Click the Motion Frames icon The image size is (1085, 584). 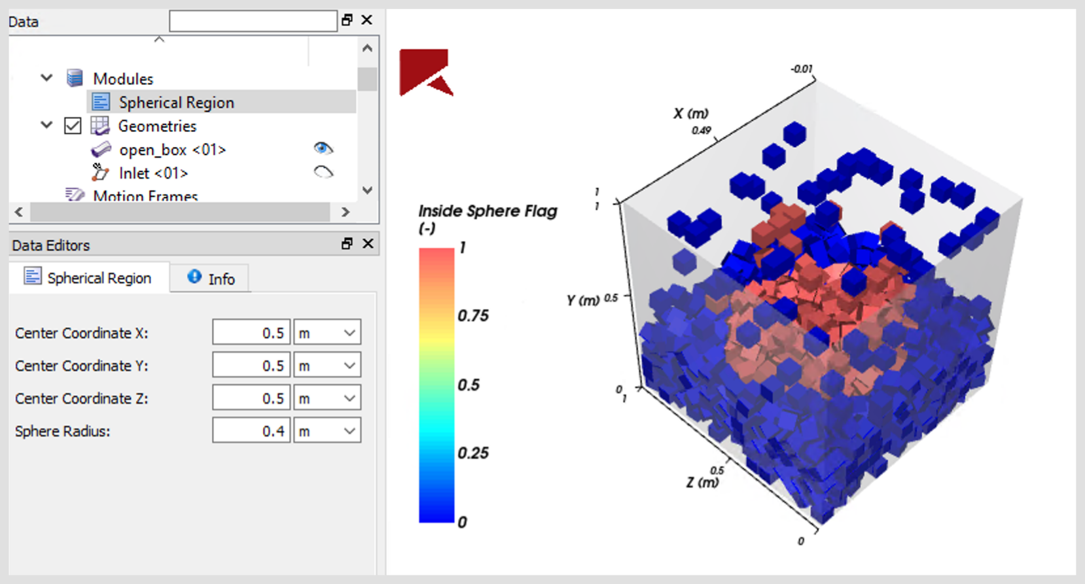pos(75,195)
